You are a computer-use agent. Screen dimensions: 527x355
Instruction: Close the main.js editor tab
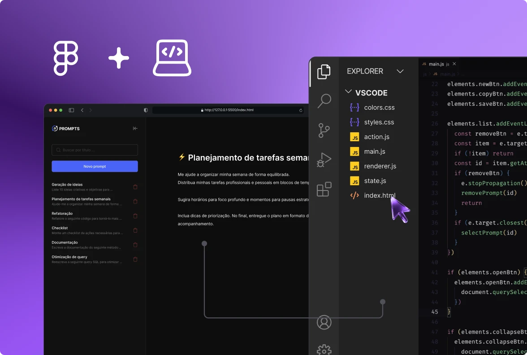(x=454, y=64)
